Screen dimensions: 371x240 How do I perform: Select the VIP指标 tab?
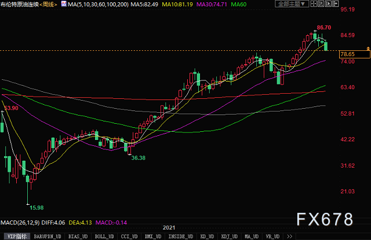[17, 236]
